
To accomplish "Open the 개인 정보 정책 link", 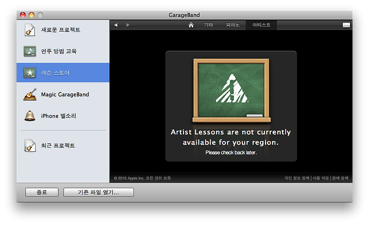I will [x=297, y=178].
